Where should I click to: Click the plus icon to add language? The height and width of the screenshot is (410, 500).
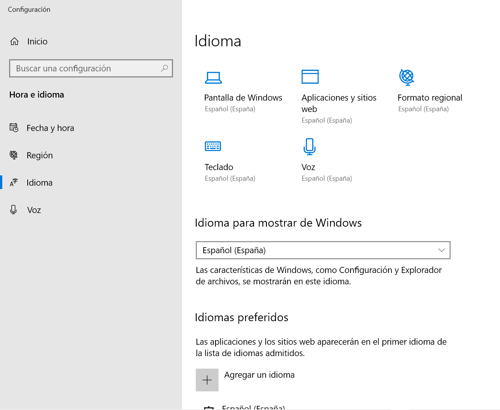(207, 380)
